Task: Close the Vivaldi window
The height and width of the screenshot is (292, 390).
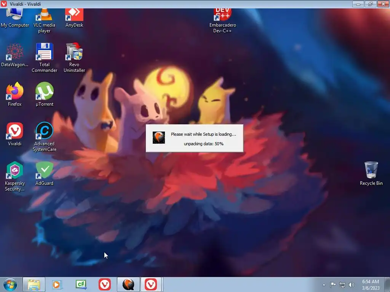Action: (383, 4)
